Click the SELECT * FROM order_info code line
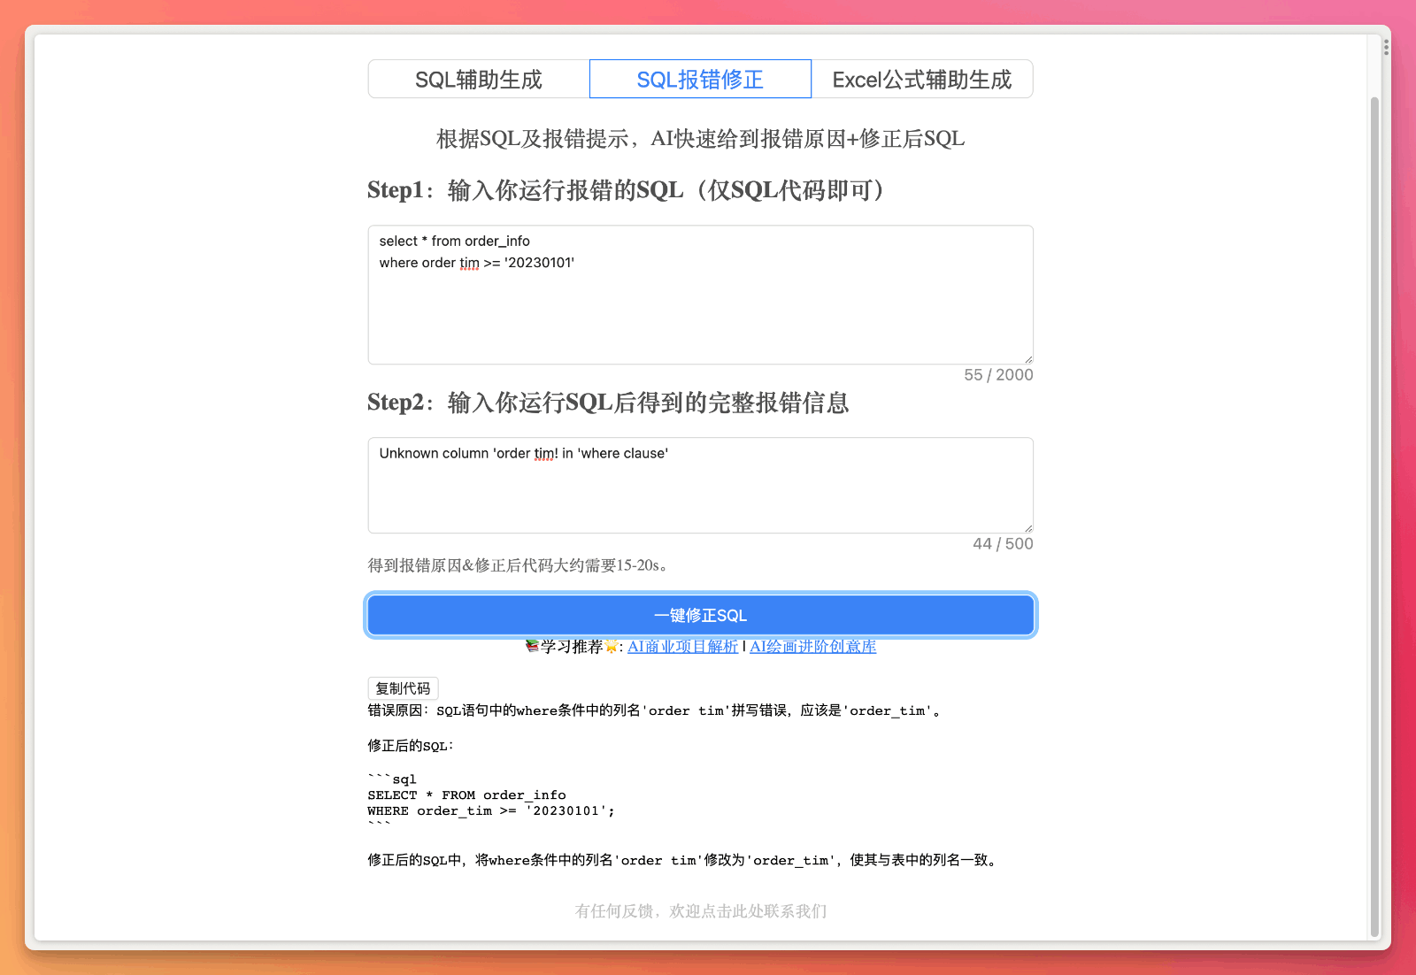 pyautogui.click(x=466, y=795)
